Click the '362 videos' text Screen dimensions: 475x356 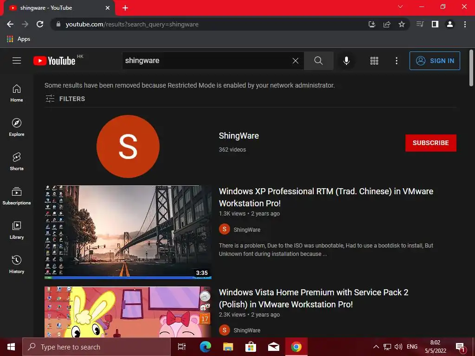[x=232, y=150]
